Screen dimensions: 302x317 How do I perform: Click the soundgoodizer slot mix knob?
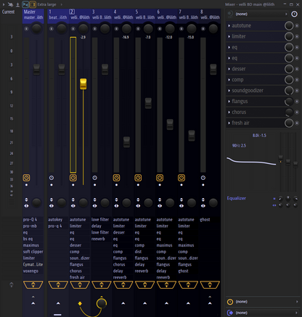289,91
